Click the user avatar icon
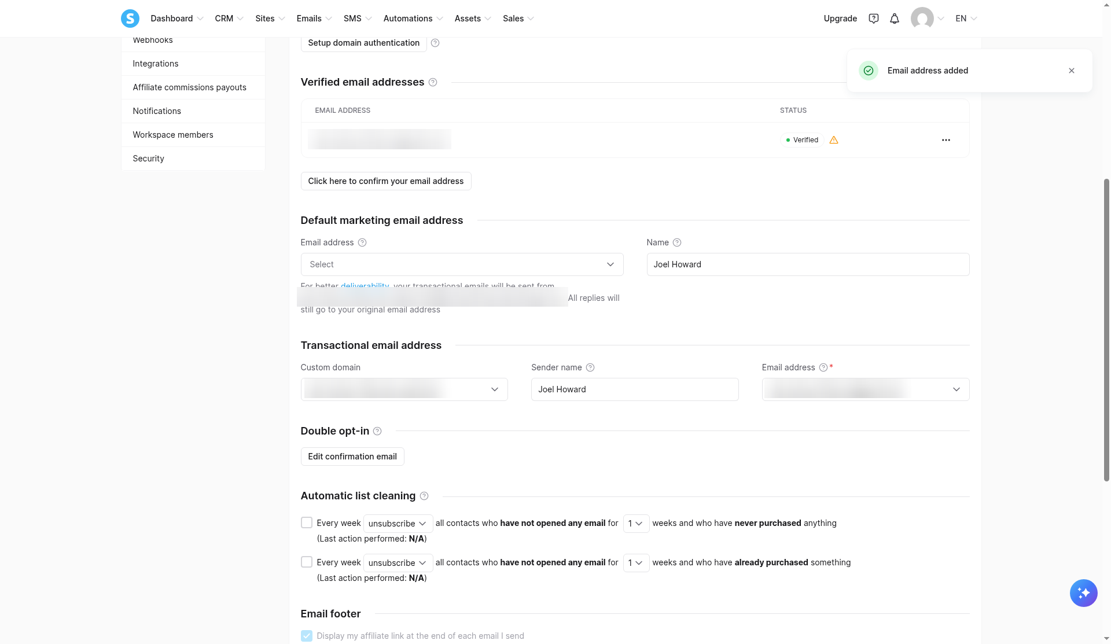Screen dimensions: 1111x644 (x=922, y=19)
